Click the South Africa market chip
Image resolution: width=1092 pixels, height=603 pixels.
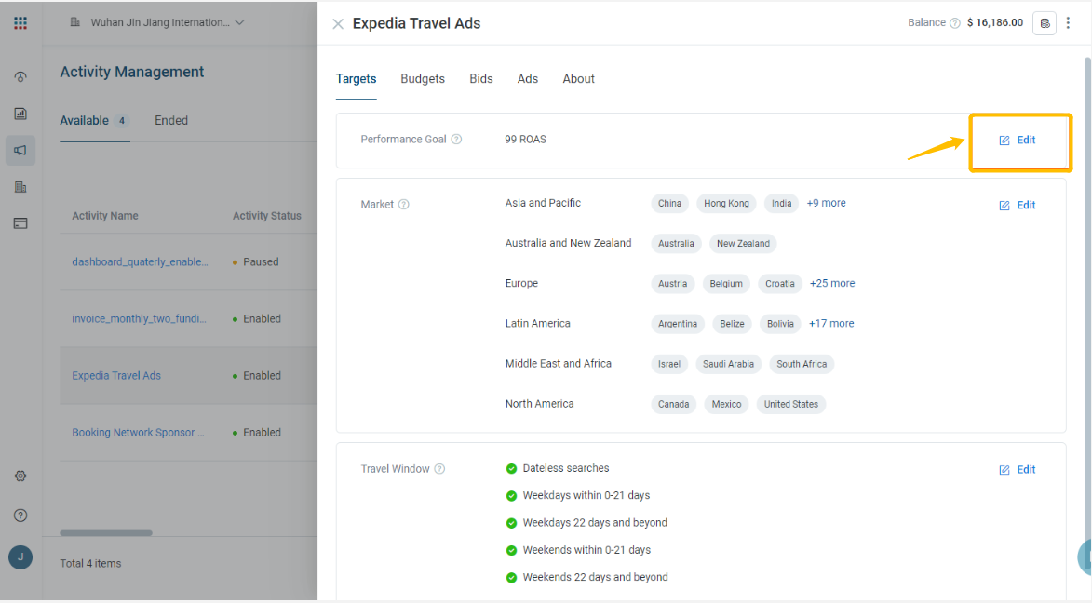[802, 364]
